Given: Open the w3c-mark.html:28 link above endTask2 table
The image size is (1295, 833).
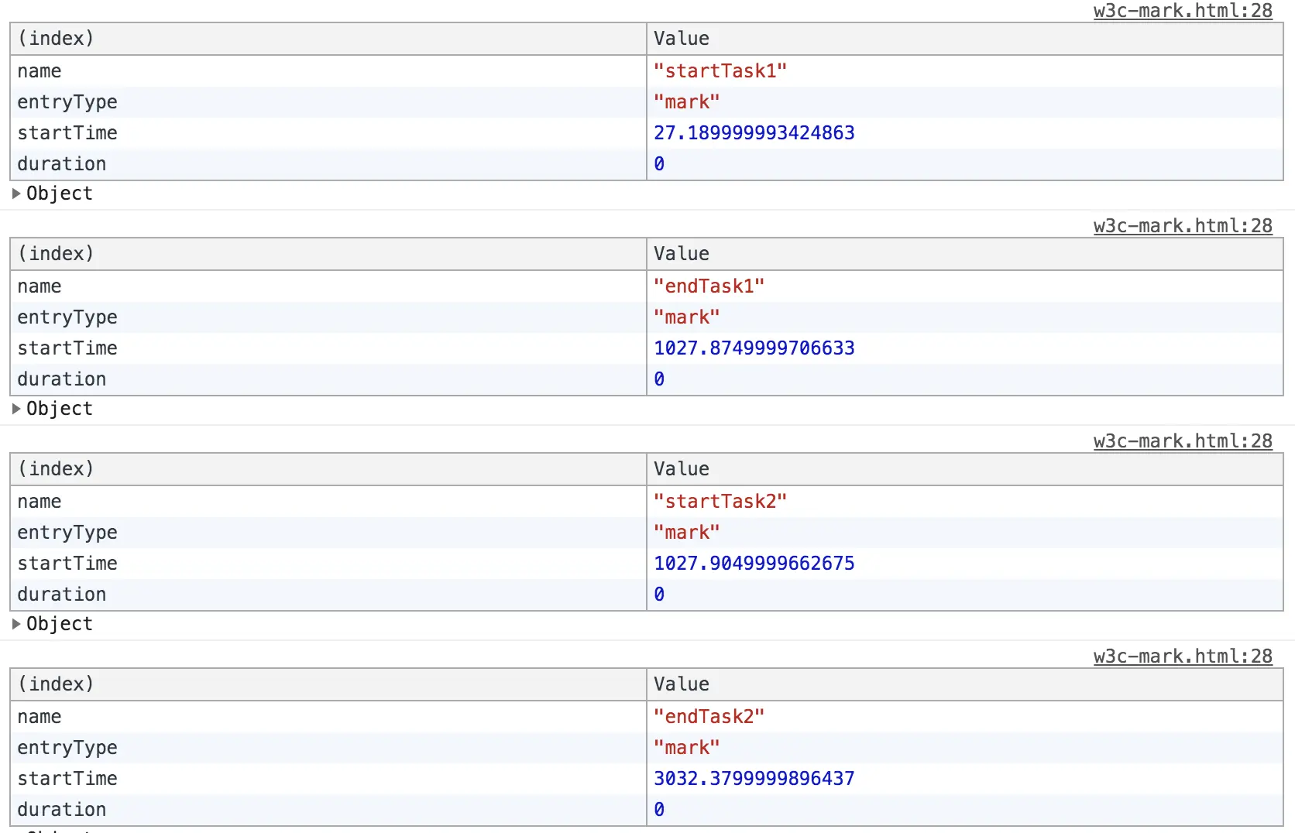Looking at the screenshot, I should [x=1182, y=656].
